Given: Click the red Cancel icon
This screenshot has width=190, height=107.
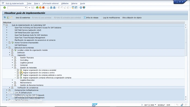Looking at the screenshot, I should click(x=43, y=8).
